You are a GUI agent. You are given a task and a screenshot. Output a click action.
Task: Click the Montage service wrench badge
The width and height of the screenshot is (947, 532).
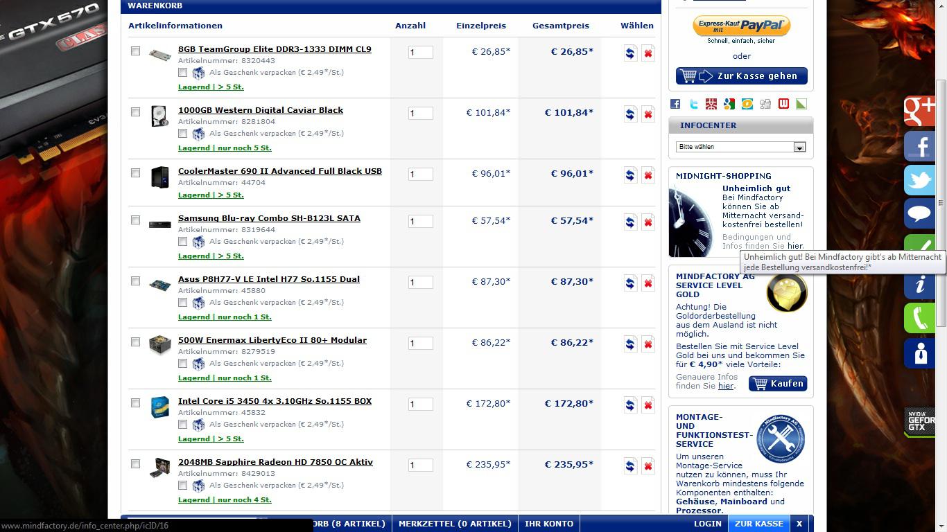coord(781,438)
